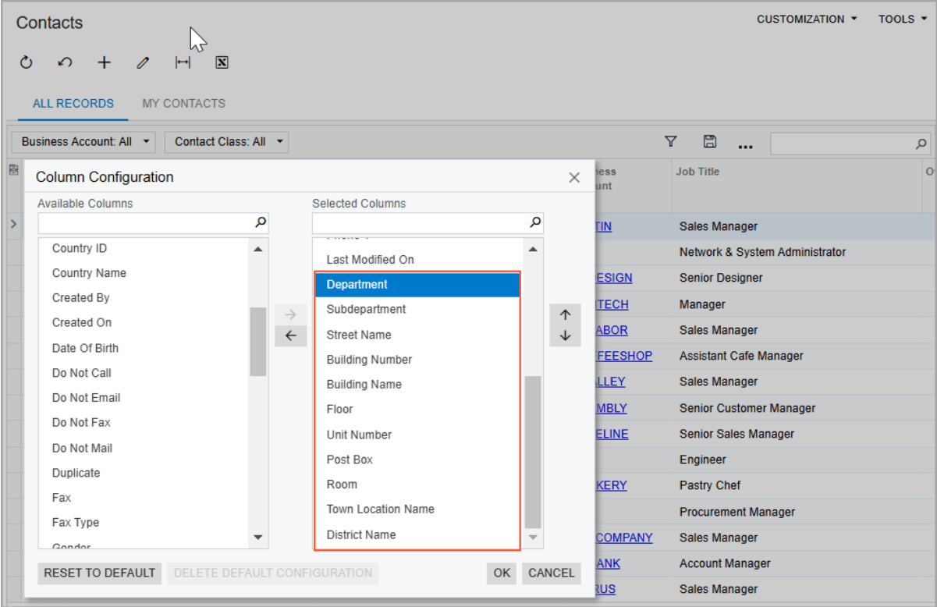Click the OK button

coord(502,573)
